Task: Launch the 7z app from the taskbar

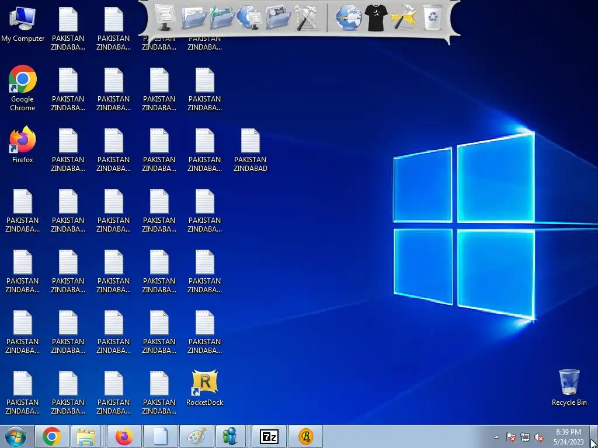Action: click(x=269, y=436)
